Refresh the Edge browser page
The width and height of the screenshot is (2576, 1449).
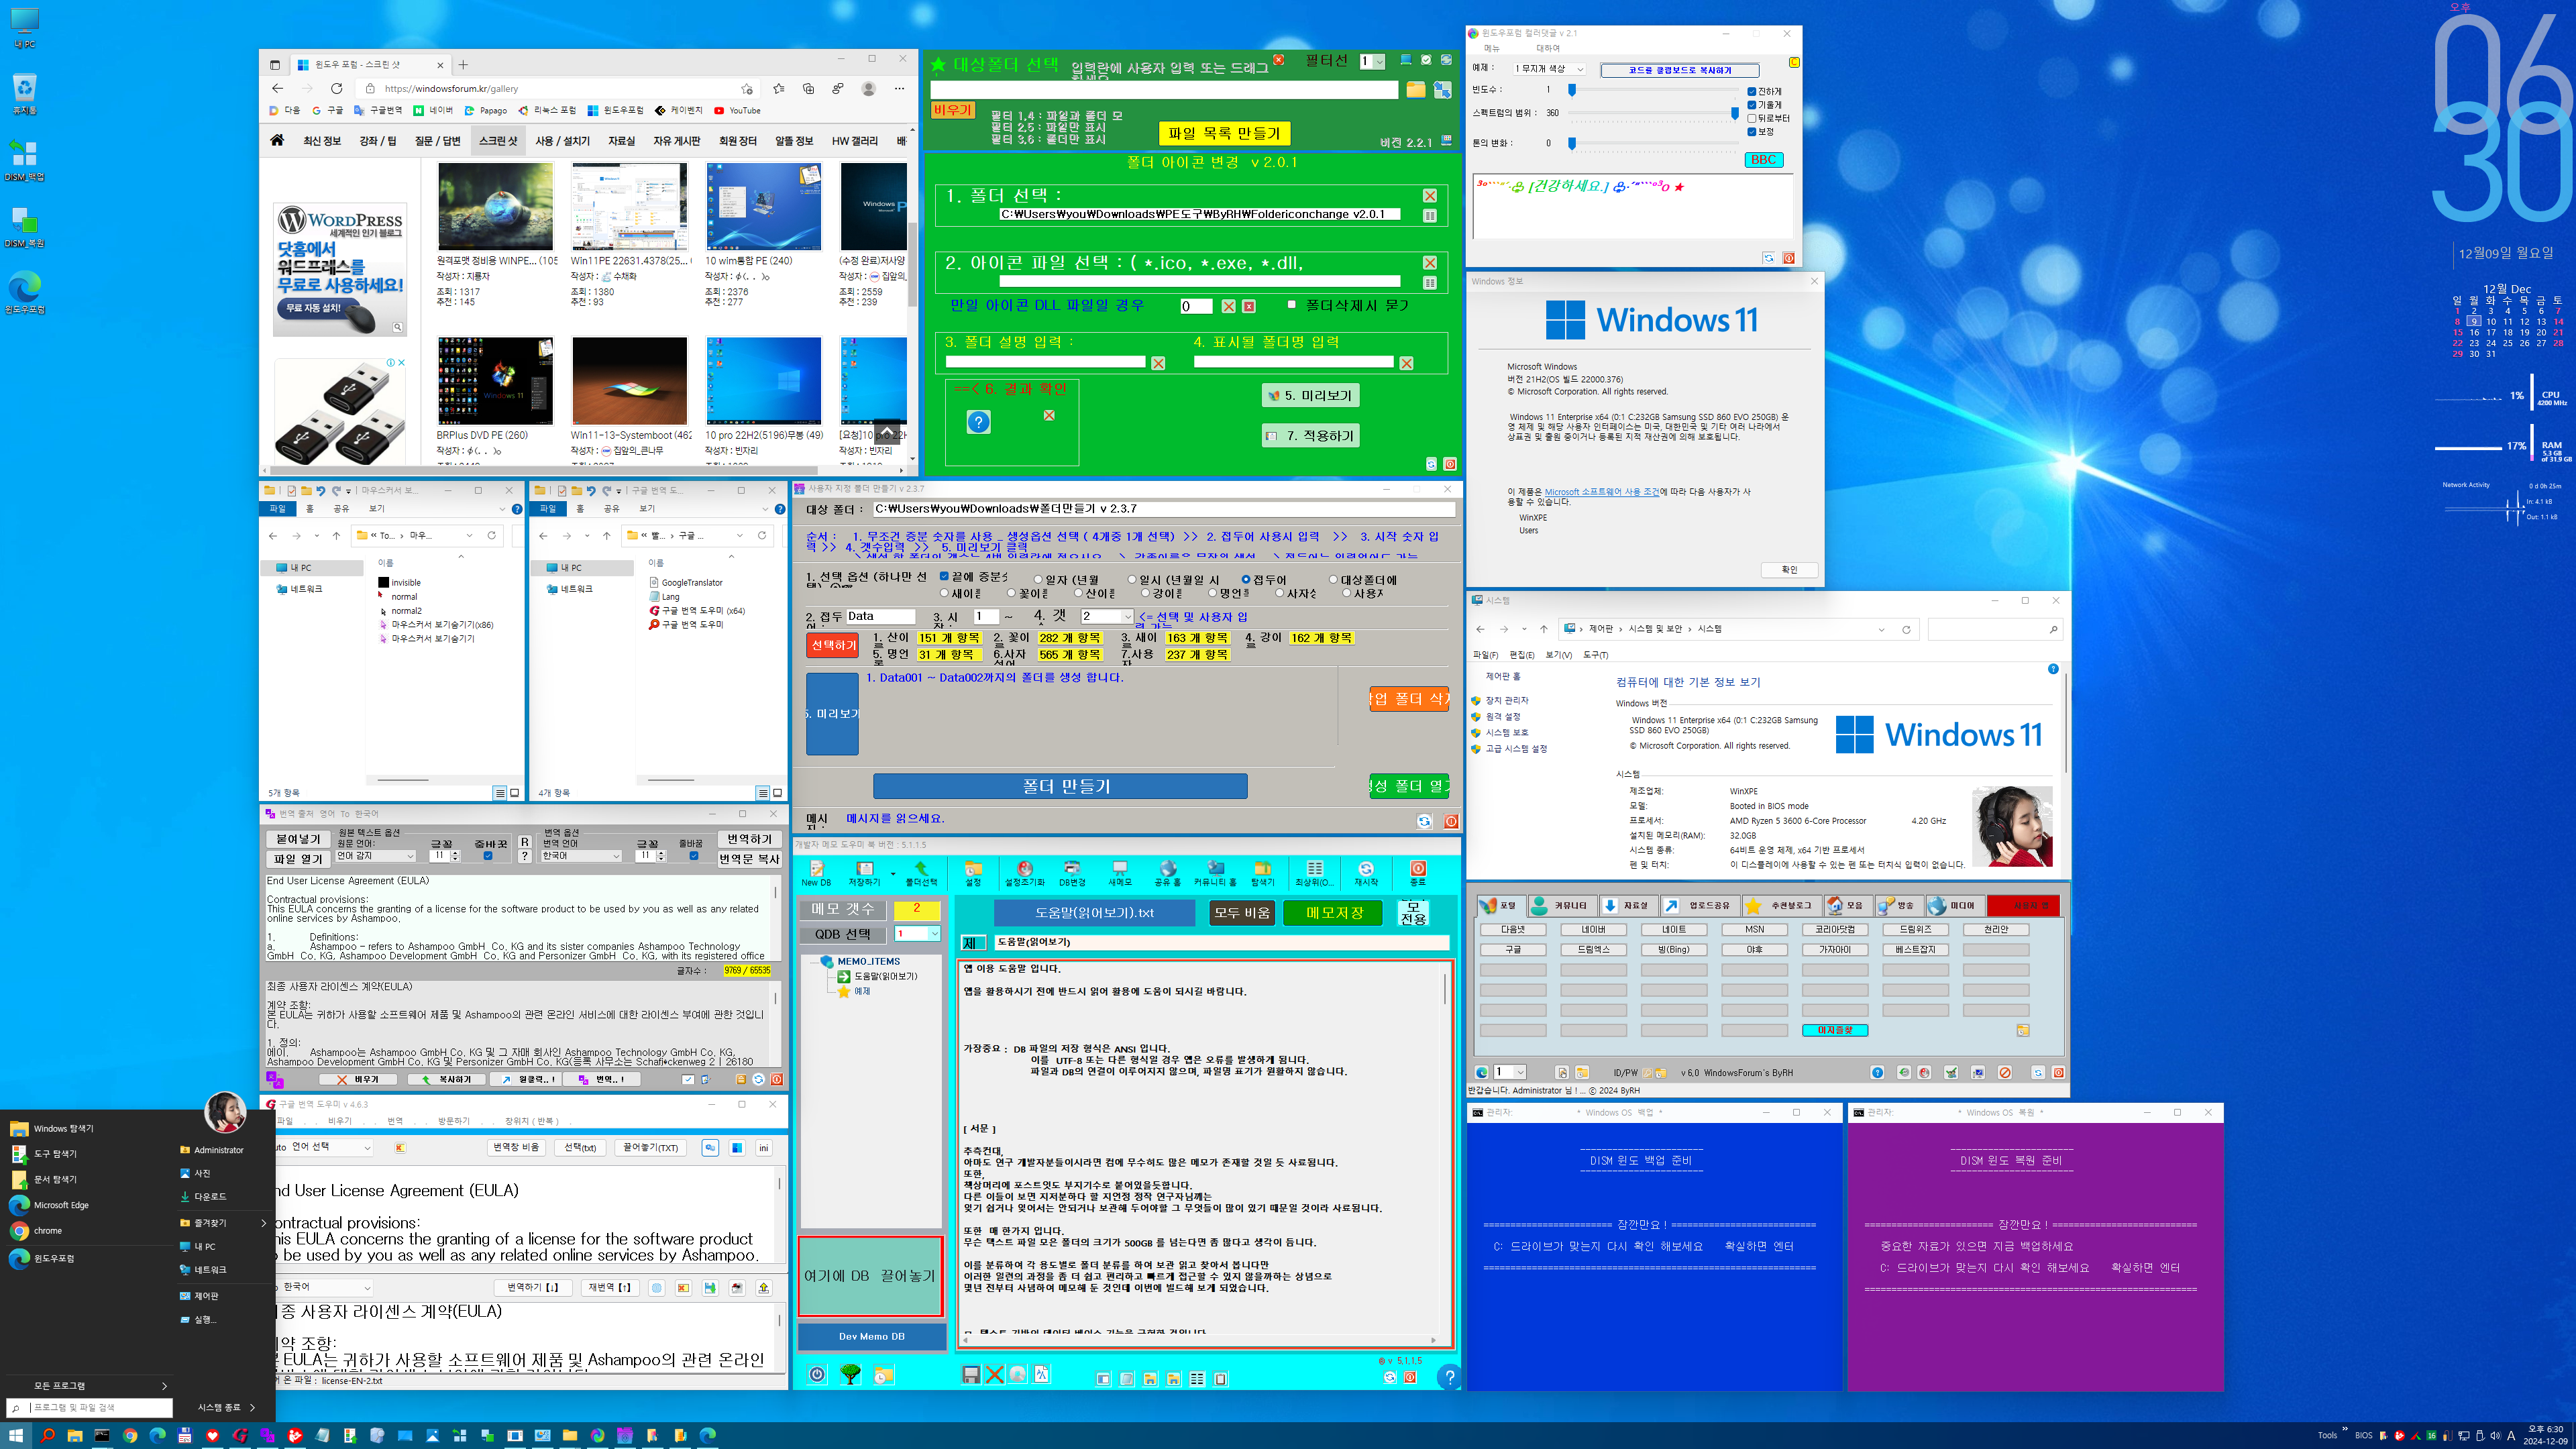tap(337, 88)
